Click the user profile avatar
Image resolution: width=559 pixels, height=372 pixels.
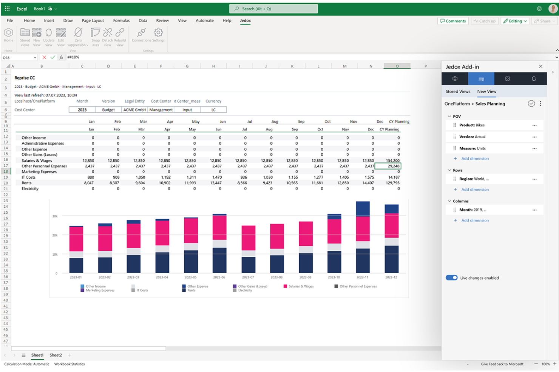click(x=553, y=8)
